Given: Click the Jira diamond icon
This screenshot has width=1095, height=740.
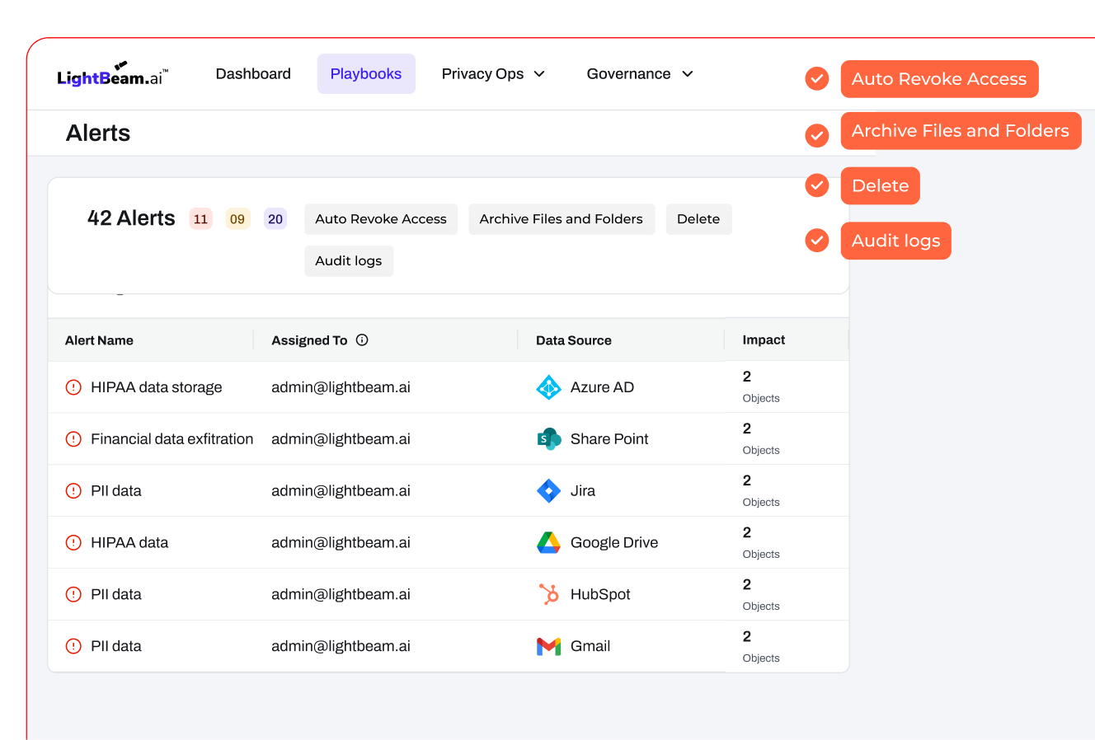Looking at the screenshot, I should [548, 491].
